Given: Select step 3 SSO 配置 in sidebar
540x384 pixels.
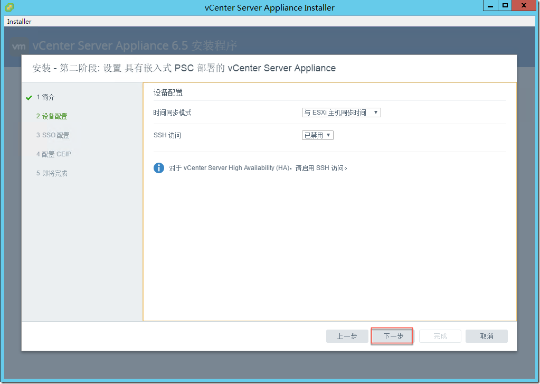Looking at the screenshot, I should point(53,135).
